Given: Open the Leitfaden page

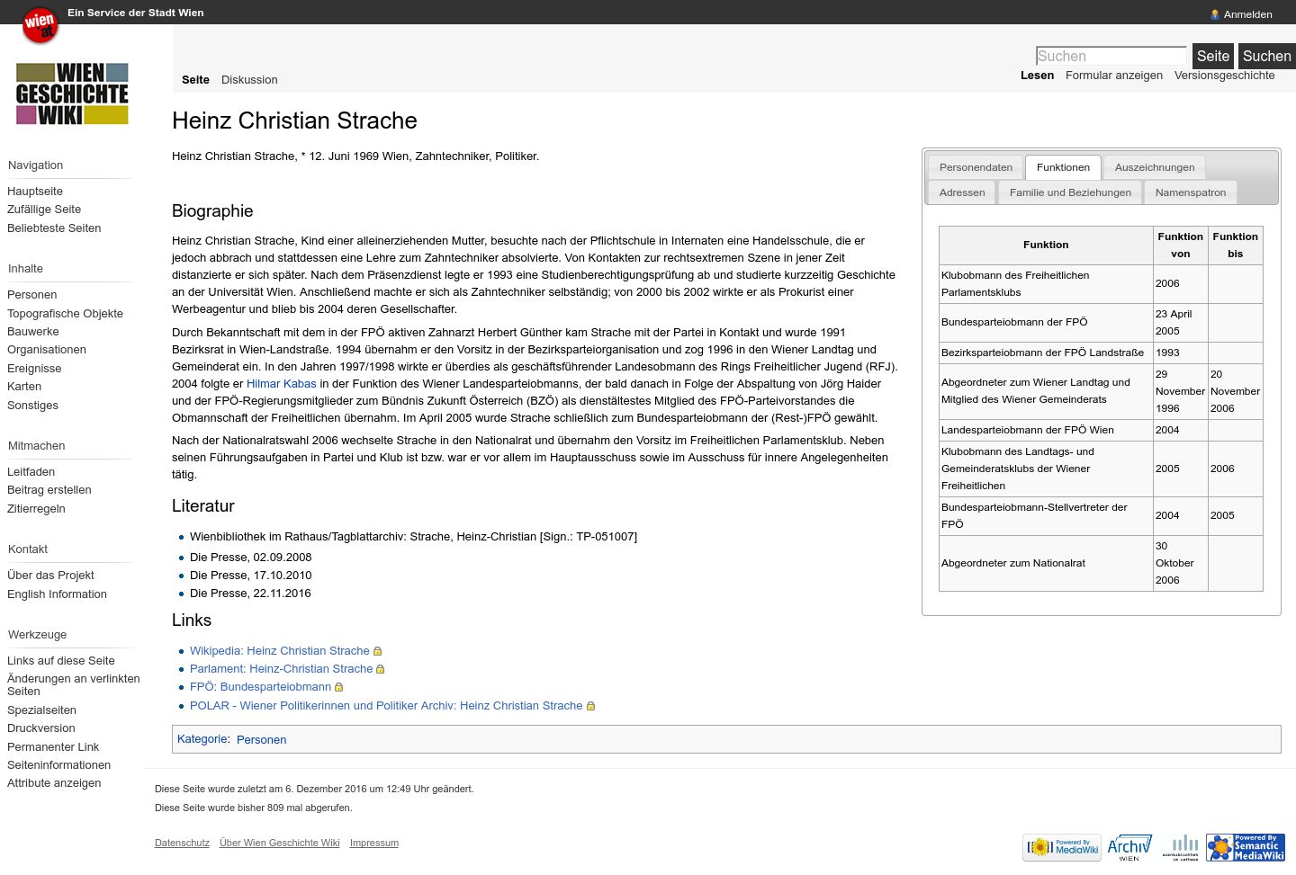Looking at the screenshot, I should 31,472.
